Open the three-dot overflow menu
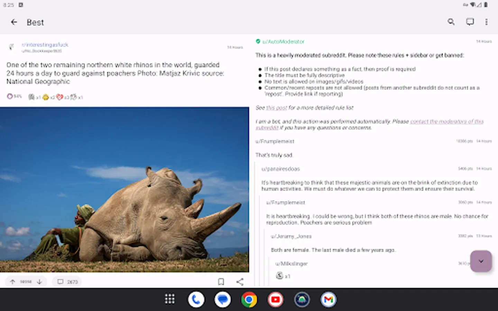 pyautogui.click(x=486, y=22)
